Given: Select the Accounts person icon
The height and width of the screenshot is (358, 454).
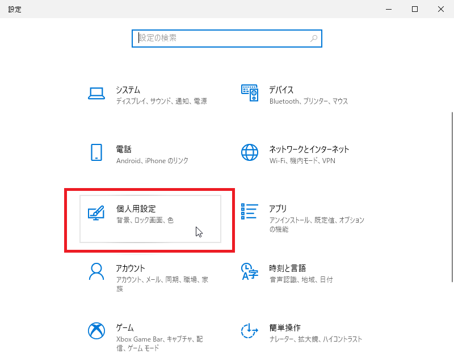Looking at the screenshot, I should pos(96,272).
